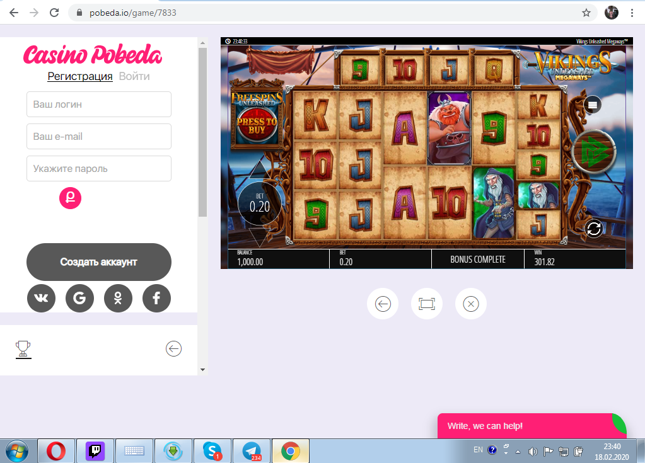Open the slot game menu icon
The height and width of the screenshot is (463, 645).
click(x=592, y=105)
